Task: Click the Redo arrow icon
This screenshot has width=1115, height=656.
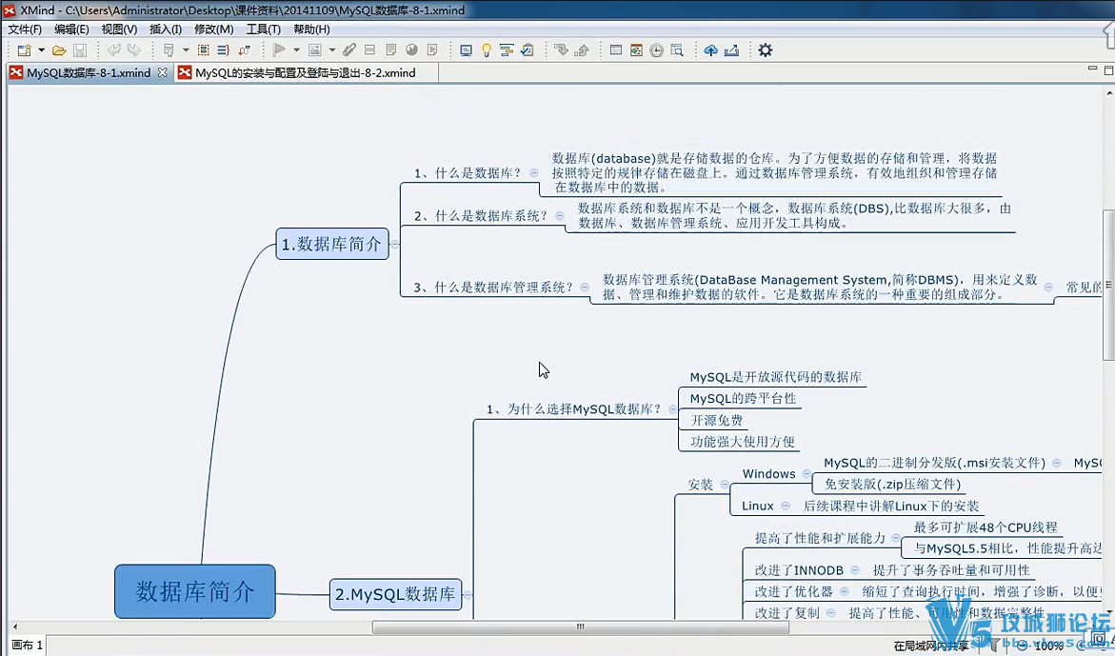Action: click(133, 50)
